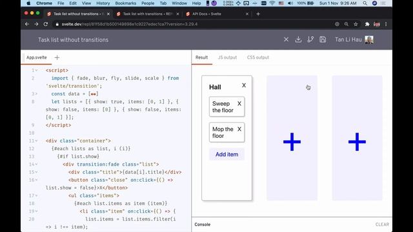This screenshot has width=413, height=232.
Task: Click the zoom magnifier icon in address bar
Action: coord(347,24)
